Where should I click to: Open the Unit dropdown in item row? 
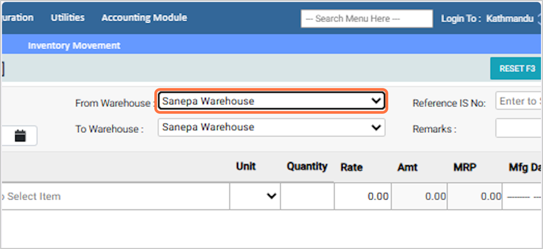coord(255,196)
